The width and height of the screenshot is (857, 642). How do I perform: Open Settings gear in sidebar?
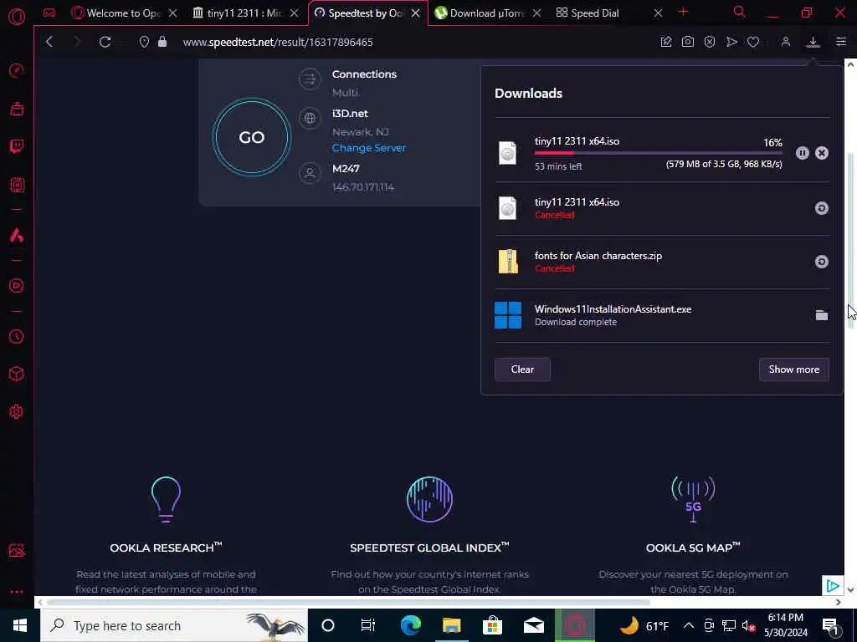[x=17, y=411]
